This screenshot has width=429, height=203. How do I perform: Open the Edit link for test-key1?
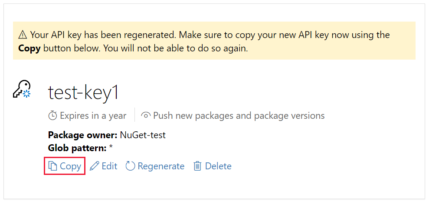click(x=109, y=166)
